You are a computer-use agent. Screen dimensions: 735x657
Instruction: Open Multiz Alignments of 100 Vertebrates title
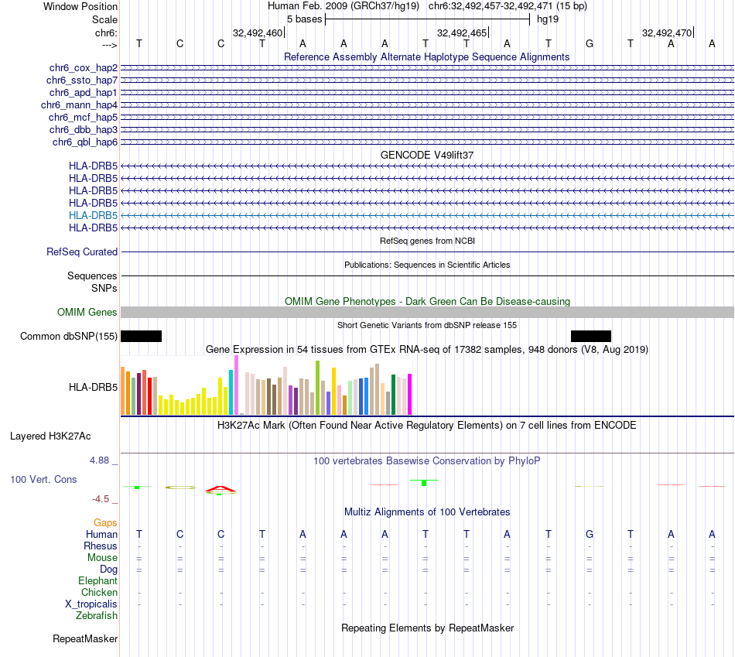pyautogui.click(x=427, y=512)
